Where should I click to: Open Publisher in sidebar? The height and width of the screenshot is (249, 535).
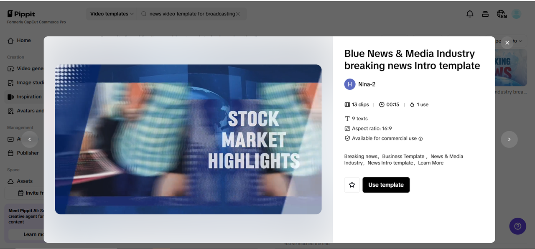click(x=24, y=153)
